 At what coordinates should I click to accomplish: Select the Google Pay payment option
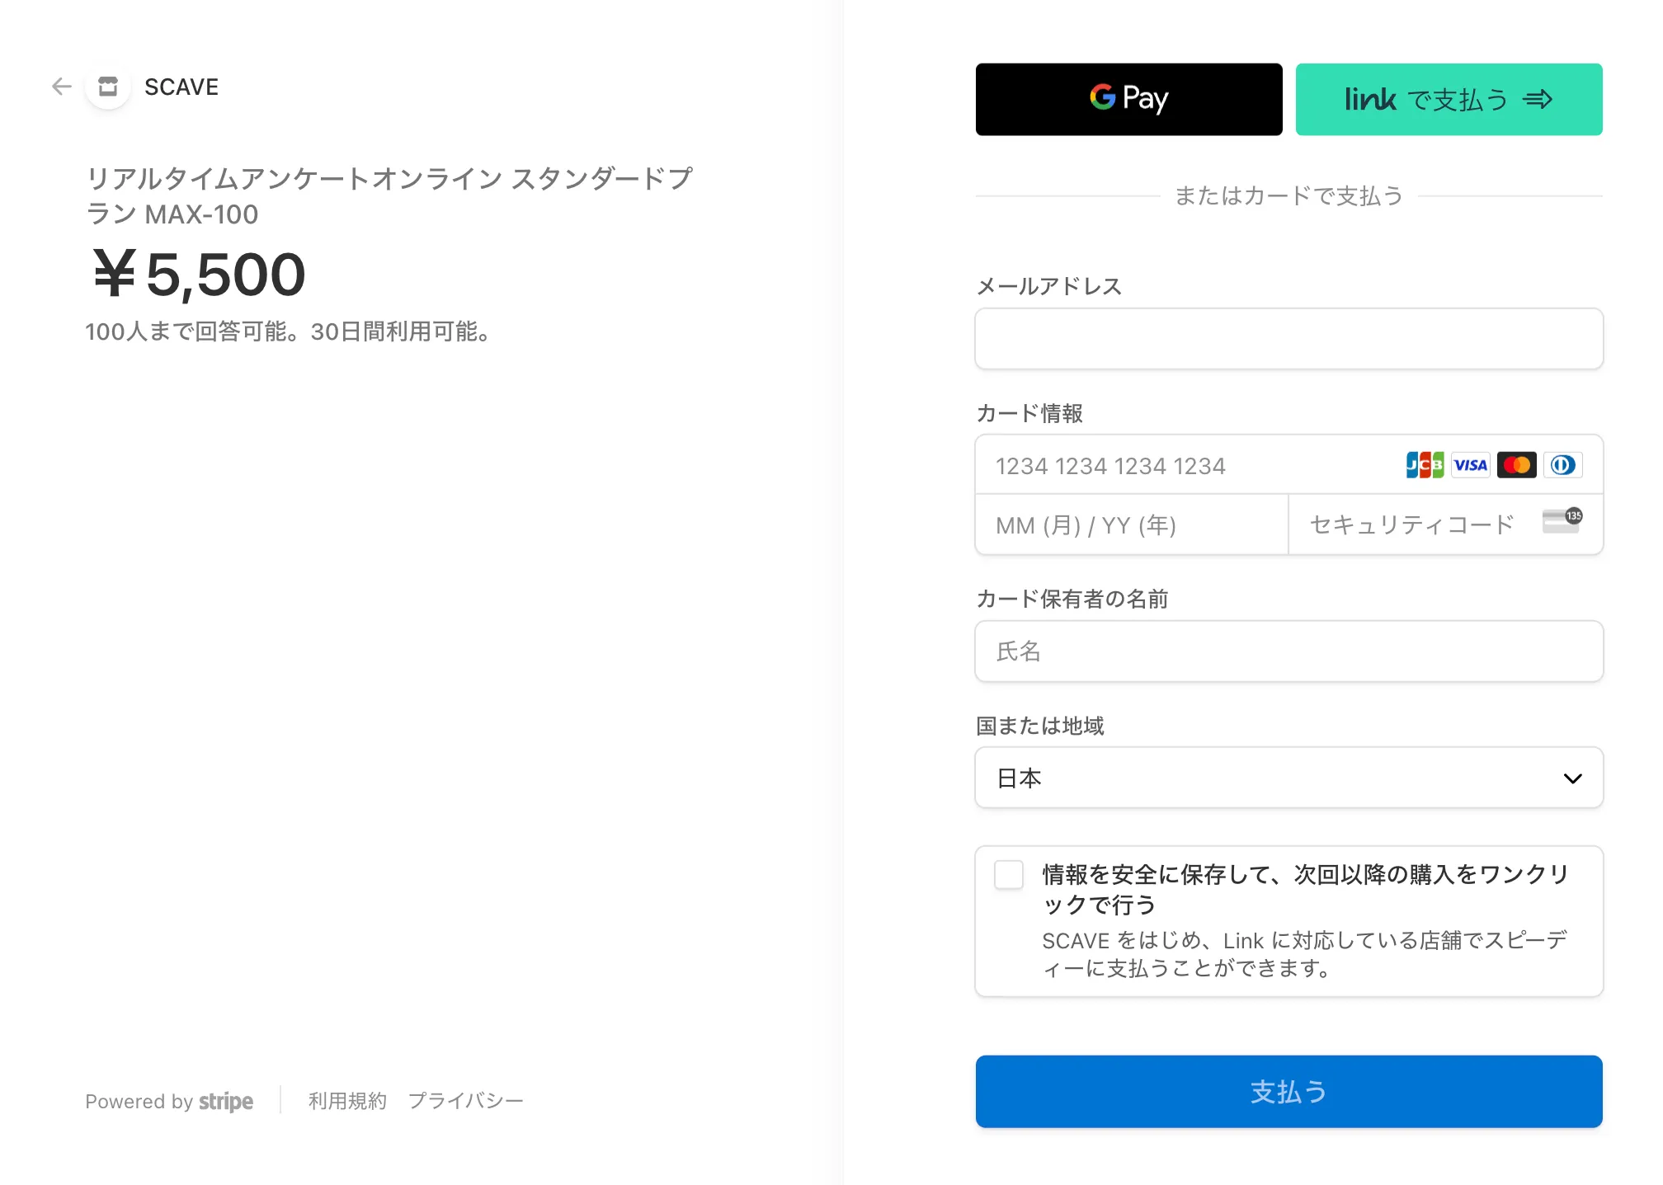point(1128,99)
